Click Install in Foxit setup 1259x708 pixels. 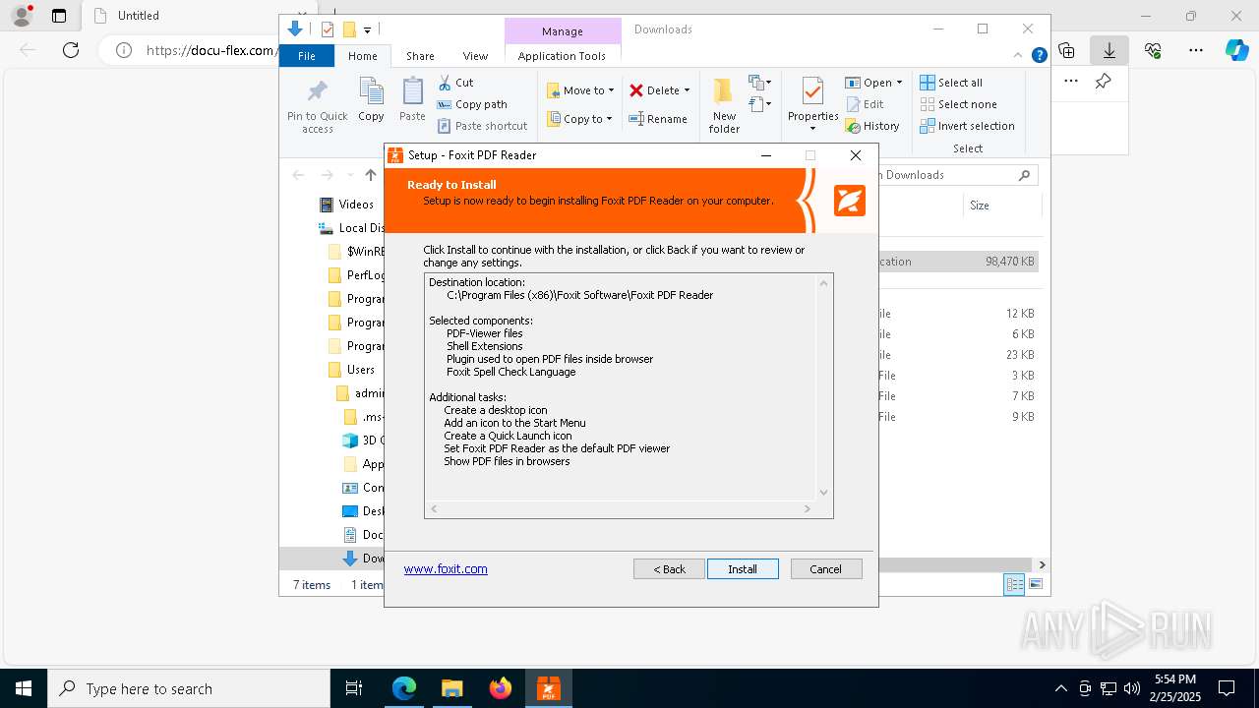coord(743,569)
